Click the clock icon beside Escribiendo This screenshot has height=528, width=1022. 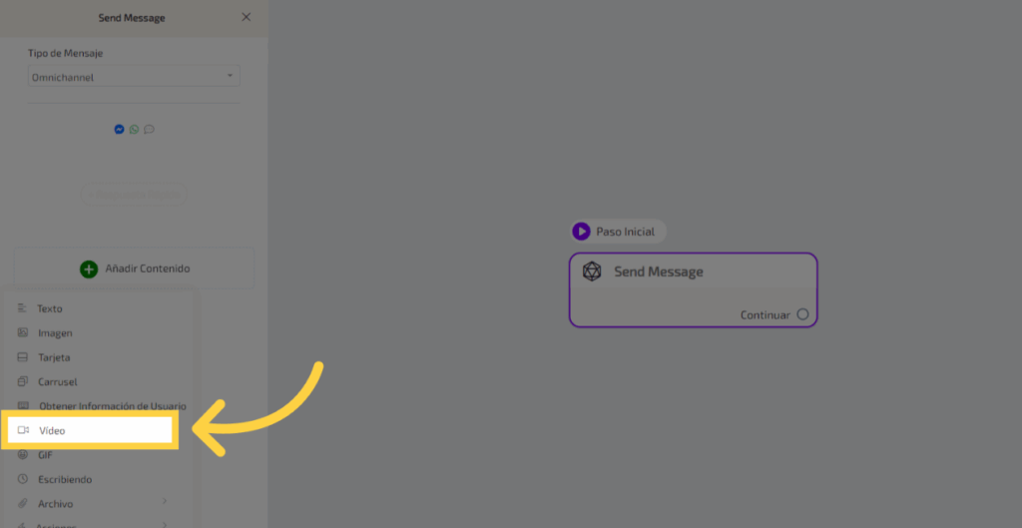tap(23, 479)
